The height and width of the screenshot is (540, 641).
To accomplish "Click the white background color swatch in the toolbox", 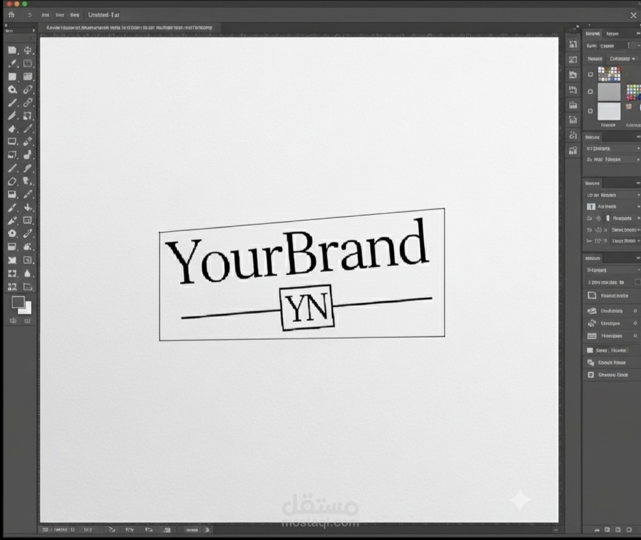I will tap(27, 309).
